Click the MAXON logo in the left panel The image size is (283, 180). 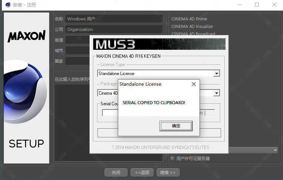[x=26, y=36]
